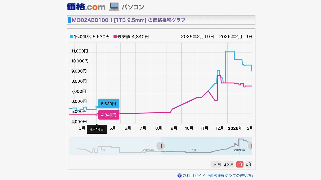The width and height of the screenshot is (321, 180).
Task: Click the 2025年 label in the mini chart
Action: 149,150
